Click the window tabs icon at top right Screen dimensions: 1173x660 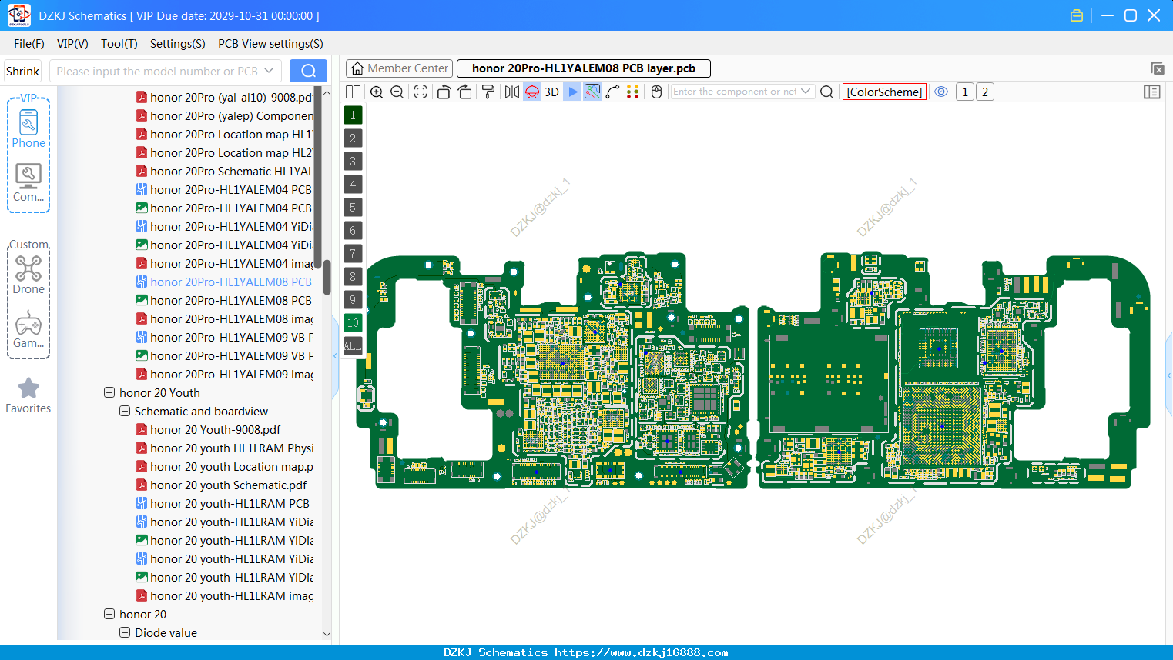[x=1157, y=68]
